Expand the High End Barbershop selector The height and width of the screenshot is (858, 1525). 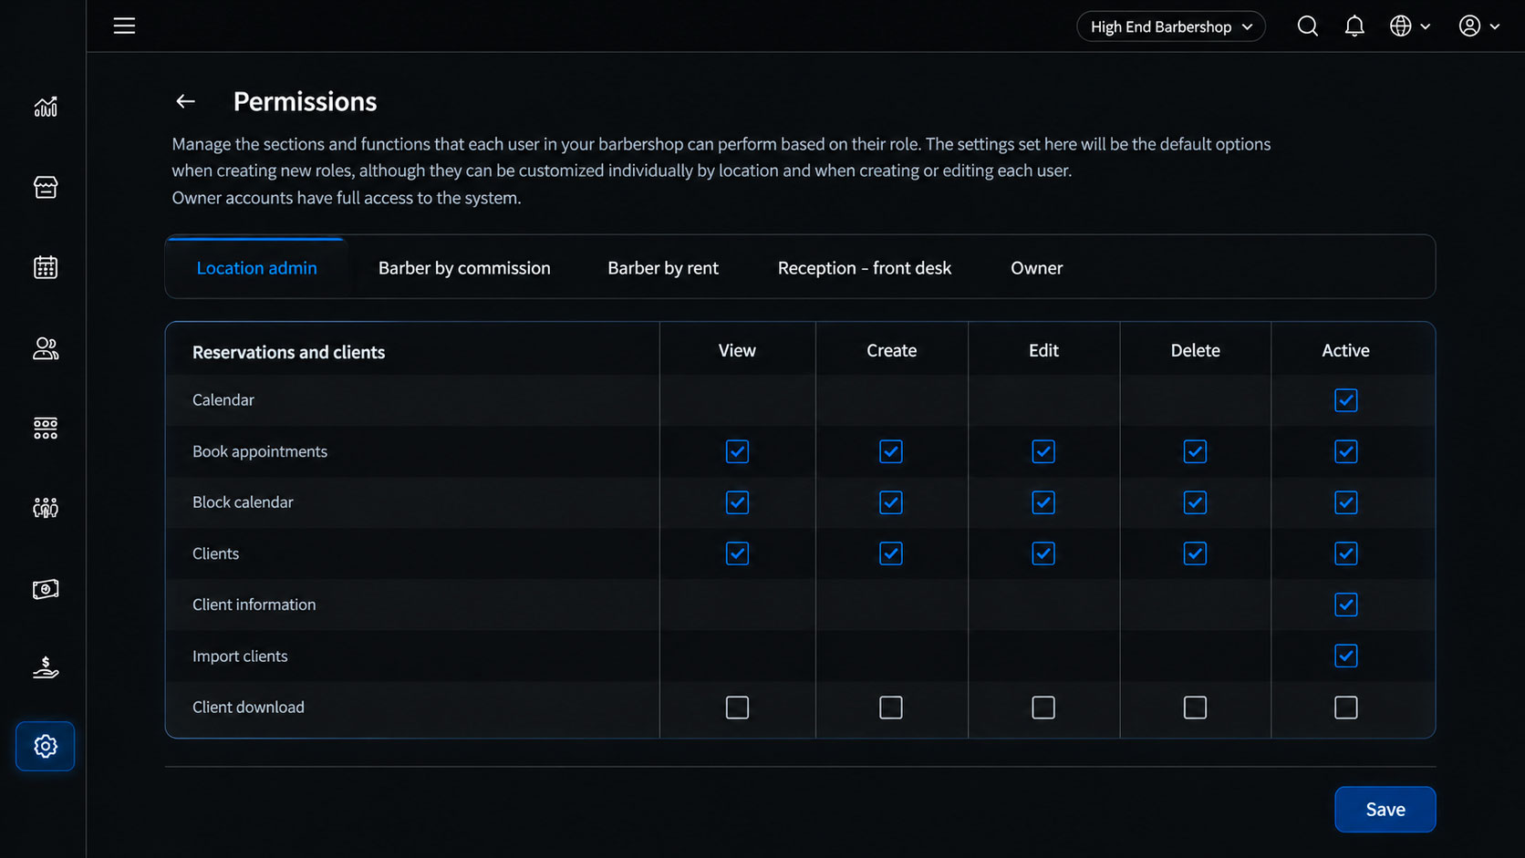pyautogui.click(x=1171, y=26)
